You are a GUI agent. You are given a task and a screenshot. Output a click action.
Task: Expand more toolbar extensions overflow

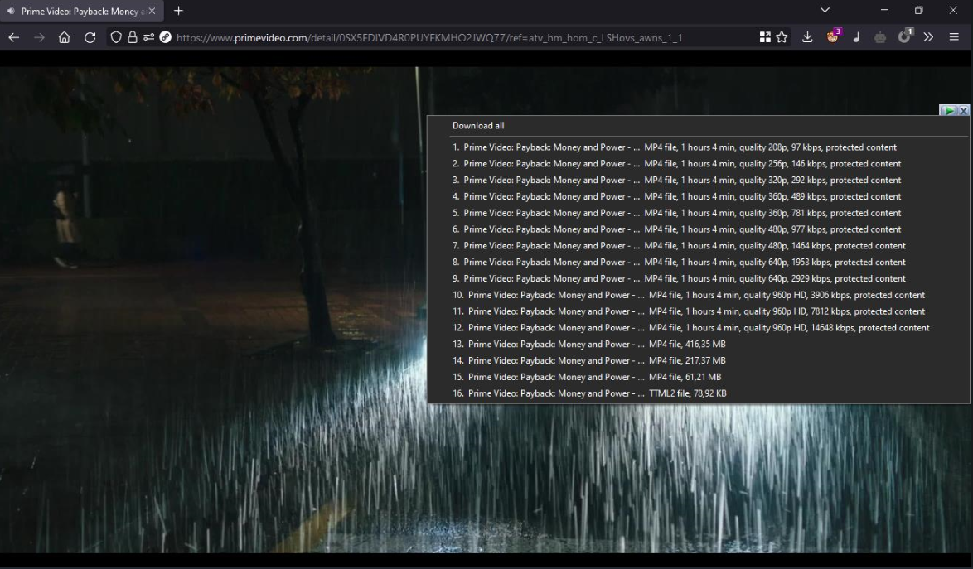928,37
